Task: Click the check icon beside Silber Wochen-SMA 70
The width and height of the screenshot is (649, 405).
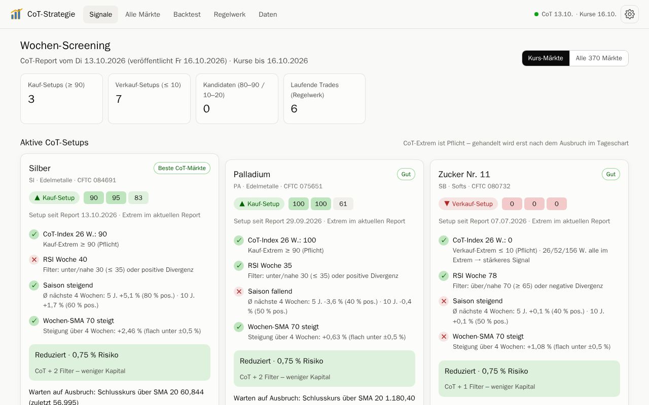Action: 34,321
